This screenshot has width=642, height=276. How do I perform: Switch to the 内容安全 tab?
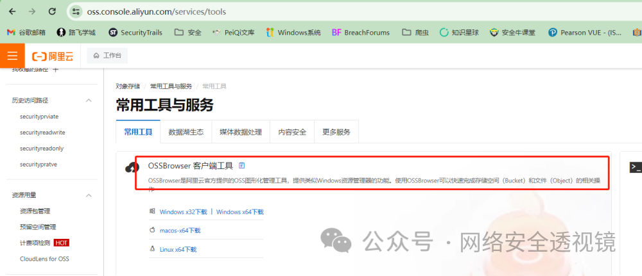[292, 132]
